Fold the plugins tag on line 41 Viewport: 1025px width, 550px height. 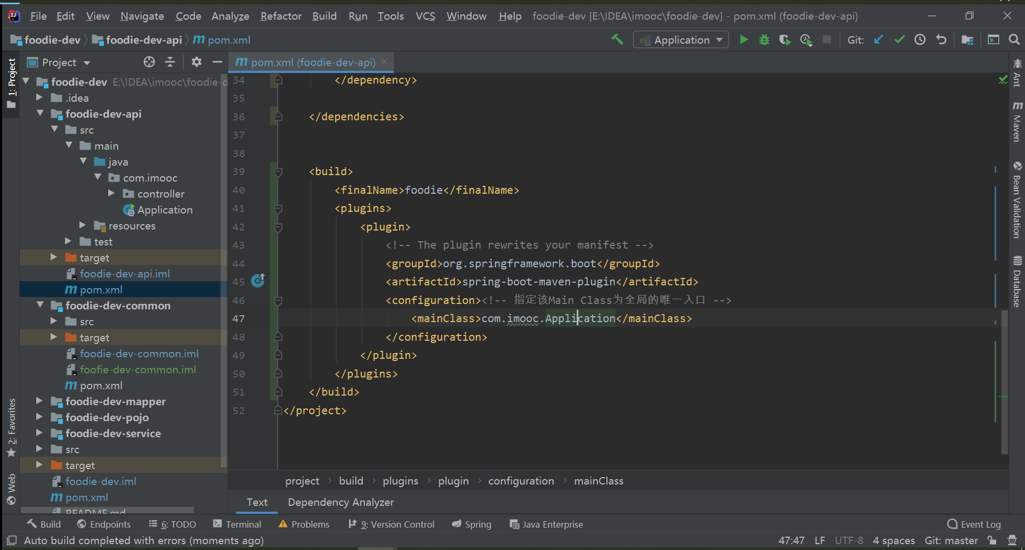coord(278,209)
